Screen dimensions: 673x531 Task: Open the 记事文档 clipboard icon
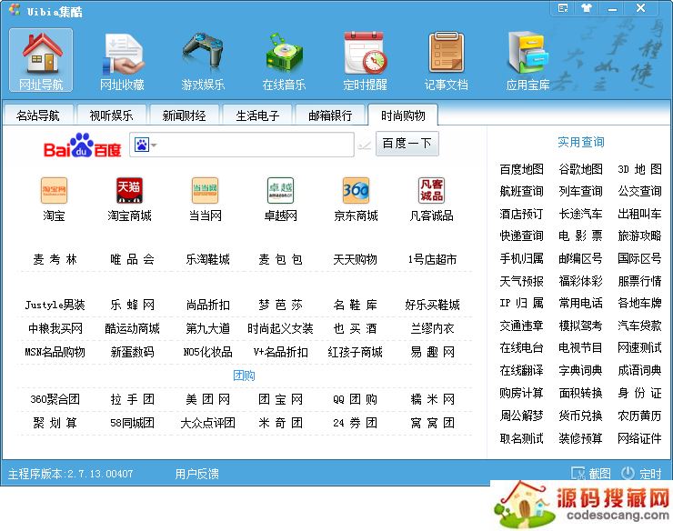click(446, 60)
